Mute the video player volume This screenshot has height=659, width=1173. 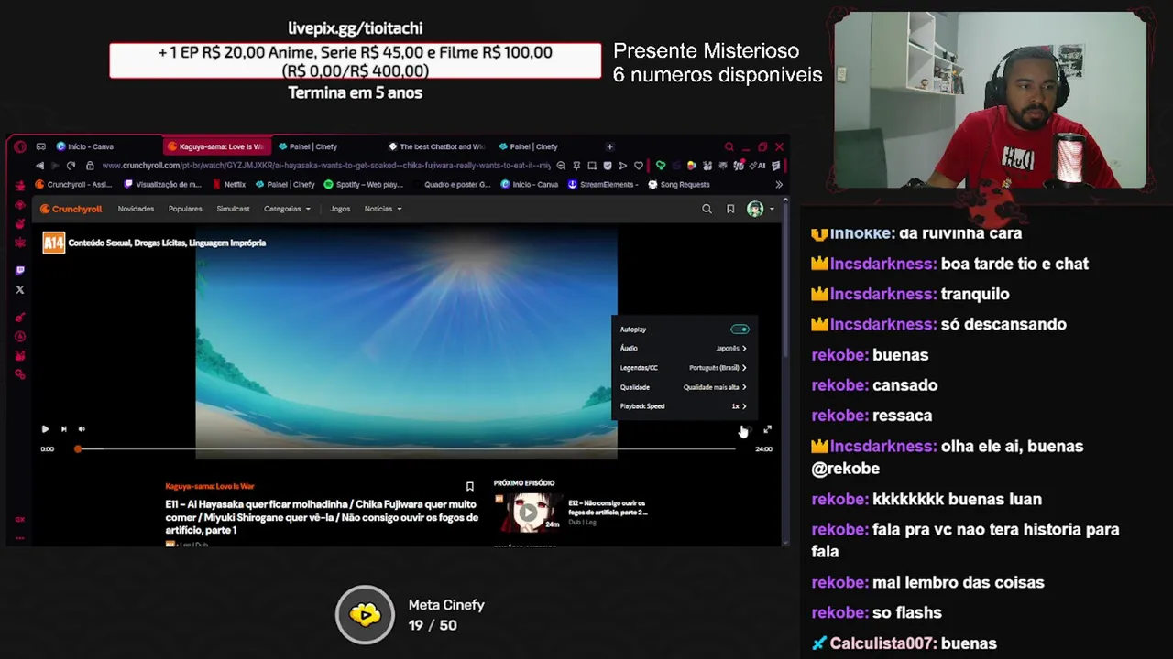(82, 428)
